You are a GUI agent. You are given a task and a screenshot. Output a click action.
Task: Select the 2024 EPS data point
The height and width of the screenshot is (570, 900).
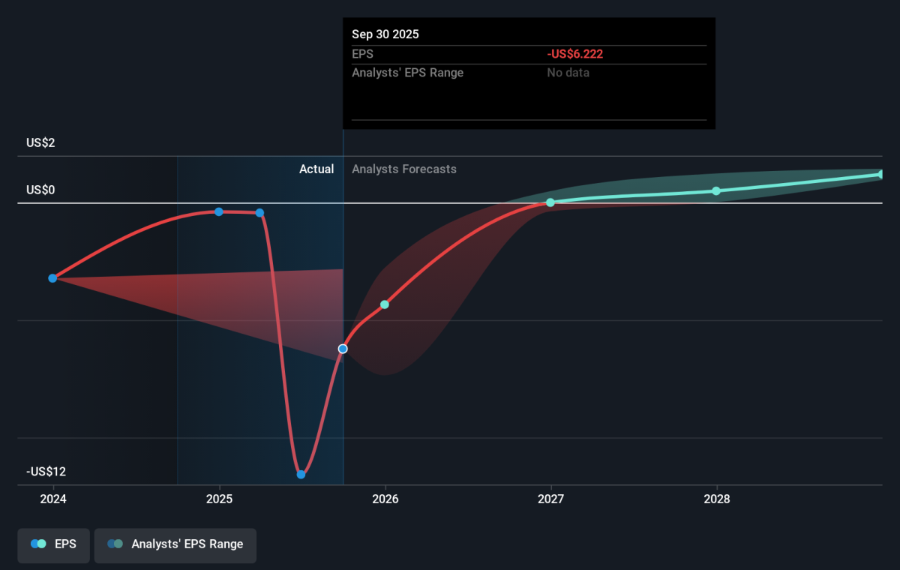pyautogui.click(x=52, y=278)
